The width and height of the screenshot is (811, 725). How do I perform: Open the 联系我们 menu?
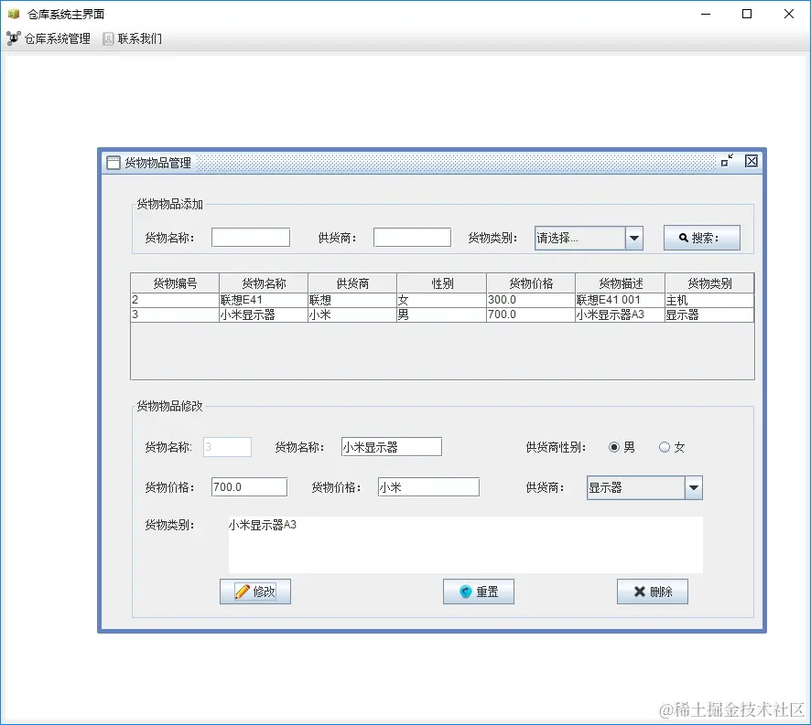[133, 38]
